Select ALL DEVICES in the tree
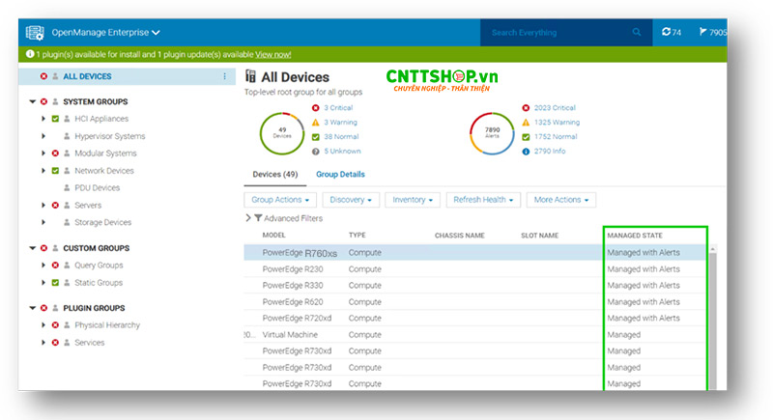 click(x=87, y=76)
